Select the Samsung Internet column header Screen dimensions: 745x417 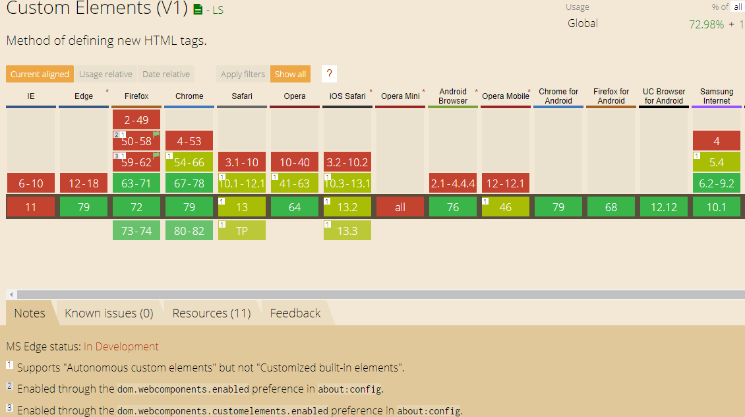pyautogui.click(x=717, y=96)
